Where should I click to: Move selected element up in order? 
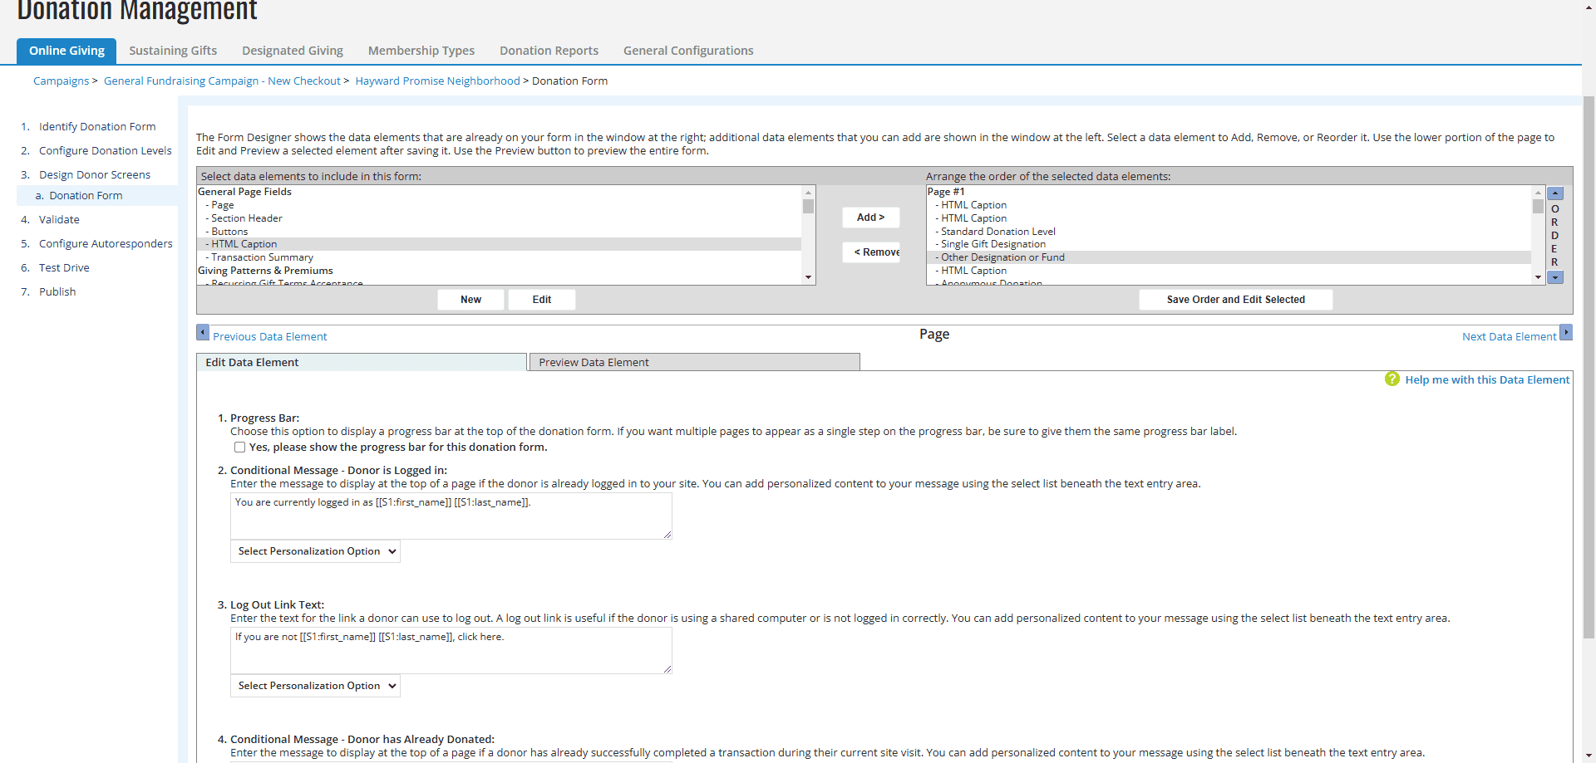[x=1555, y=193]
